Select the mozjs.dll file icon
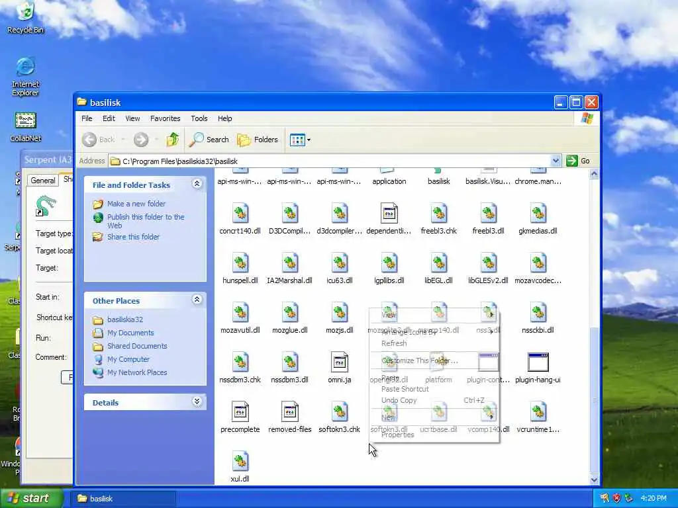 point(340,313)
